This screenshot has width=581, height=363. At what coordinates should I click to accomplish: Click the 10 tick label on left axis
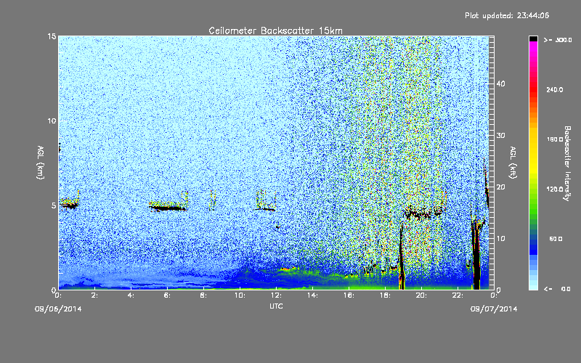coord(52,121)
